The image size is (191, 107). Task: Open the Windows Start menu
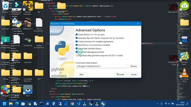4,104
